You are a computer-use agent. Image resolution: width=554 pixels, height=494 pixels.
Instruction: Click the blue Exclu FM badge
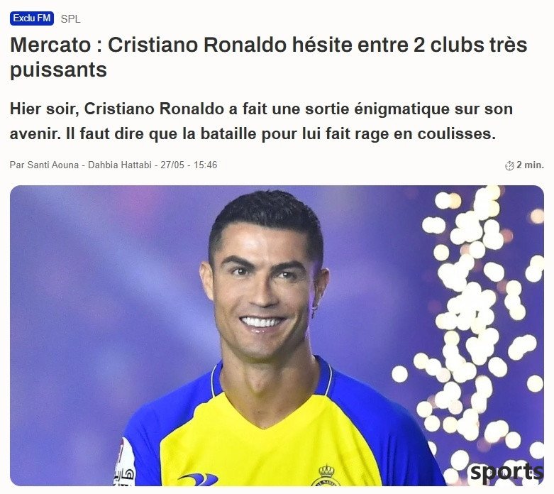tap(32, 18)
